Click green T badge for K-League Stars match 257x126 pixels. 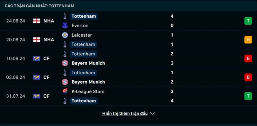pos(248,96)
